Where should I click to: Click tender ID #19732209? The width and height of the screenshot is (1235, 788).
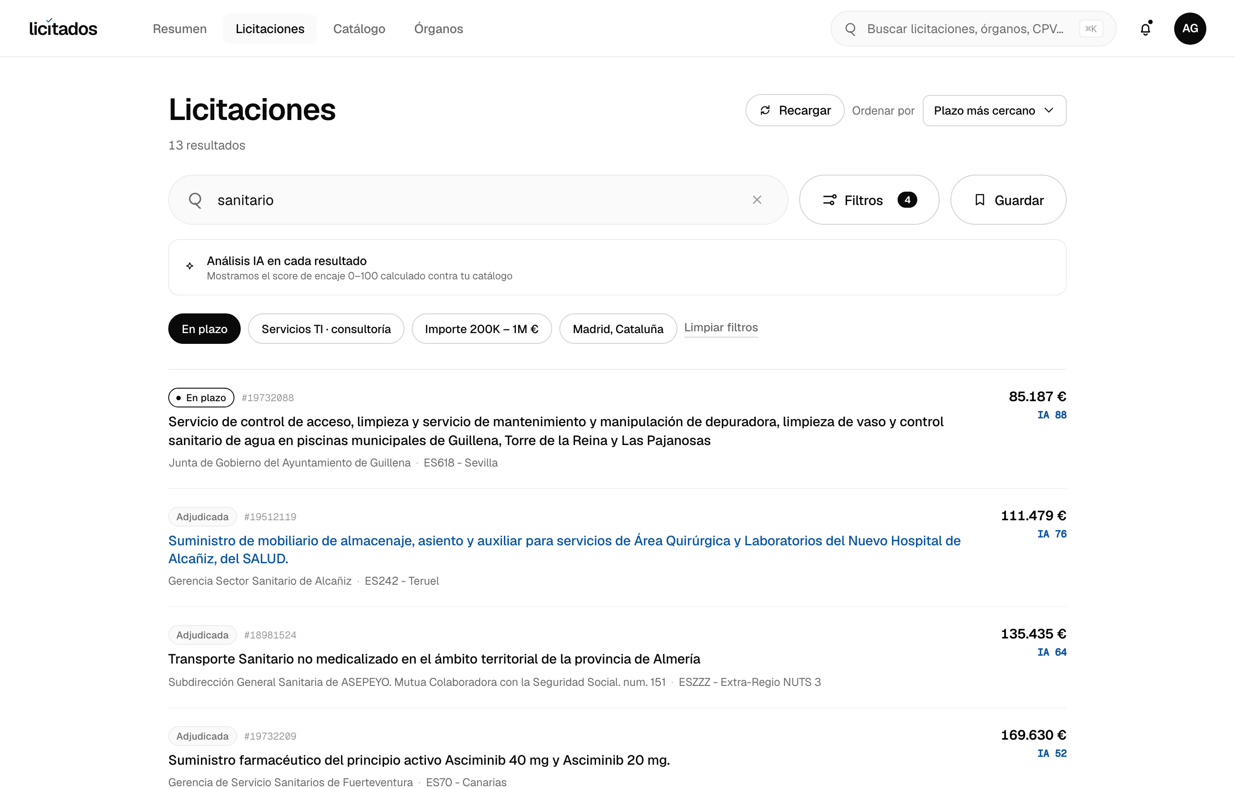[270, 736]
